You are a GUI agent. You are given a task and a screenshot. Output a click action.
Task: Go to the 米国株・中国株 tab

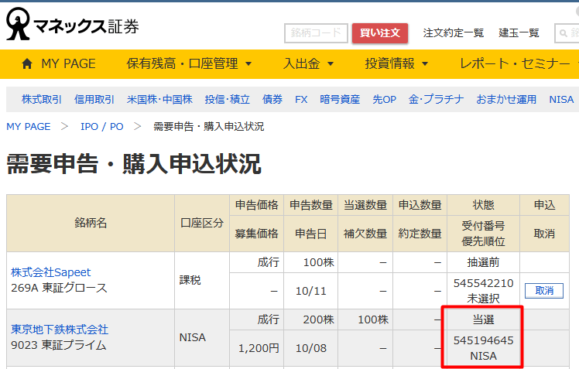pos(159,99)
